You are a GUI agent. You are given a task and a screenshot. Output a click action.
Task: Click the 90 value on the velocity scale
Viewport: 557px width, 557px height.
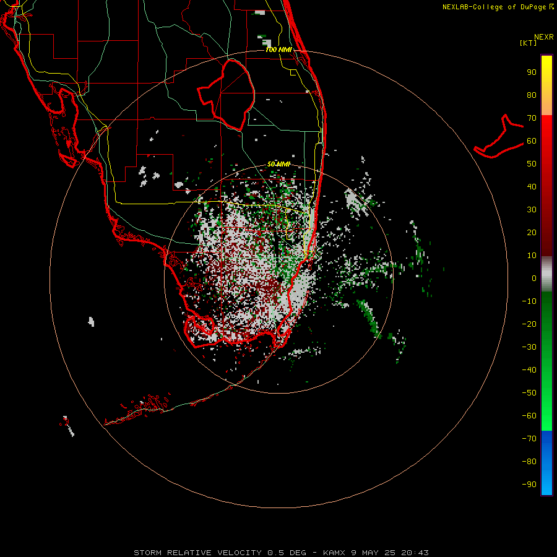tap(532, 72)
